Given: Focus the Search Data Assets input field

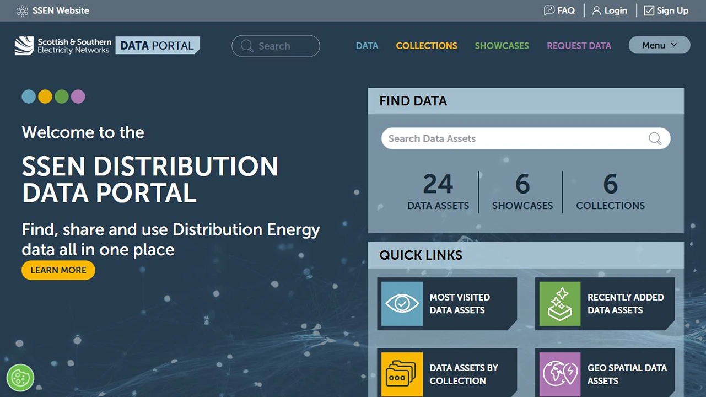Looking at the screenshot, I should [513, 139].
